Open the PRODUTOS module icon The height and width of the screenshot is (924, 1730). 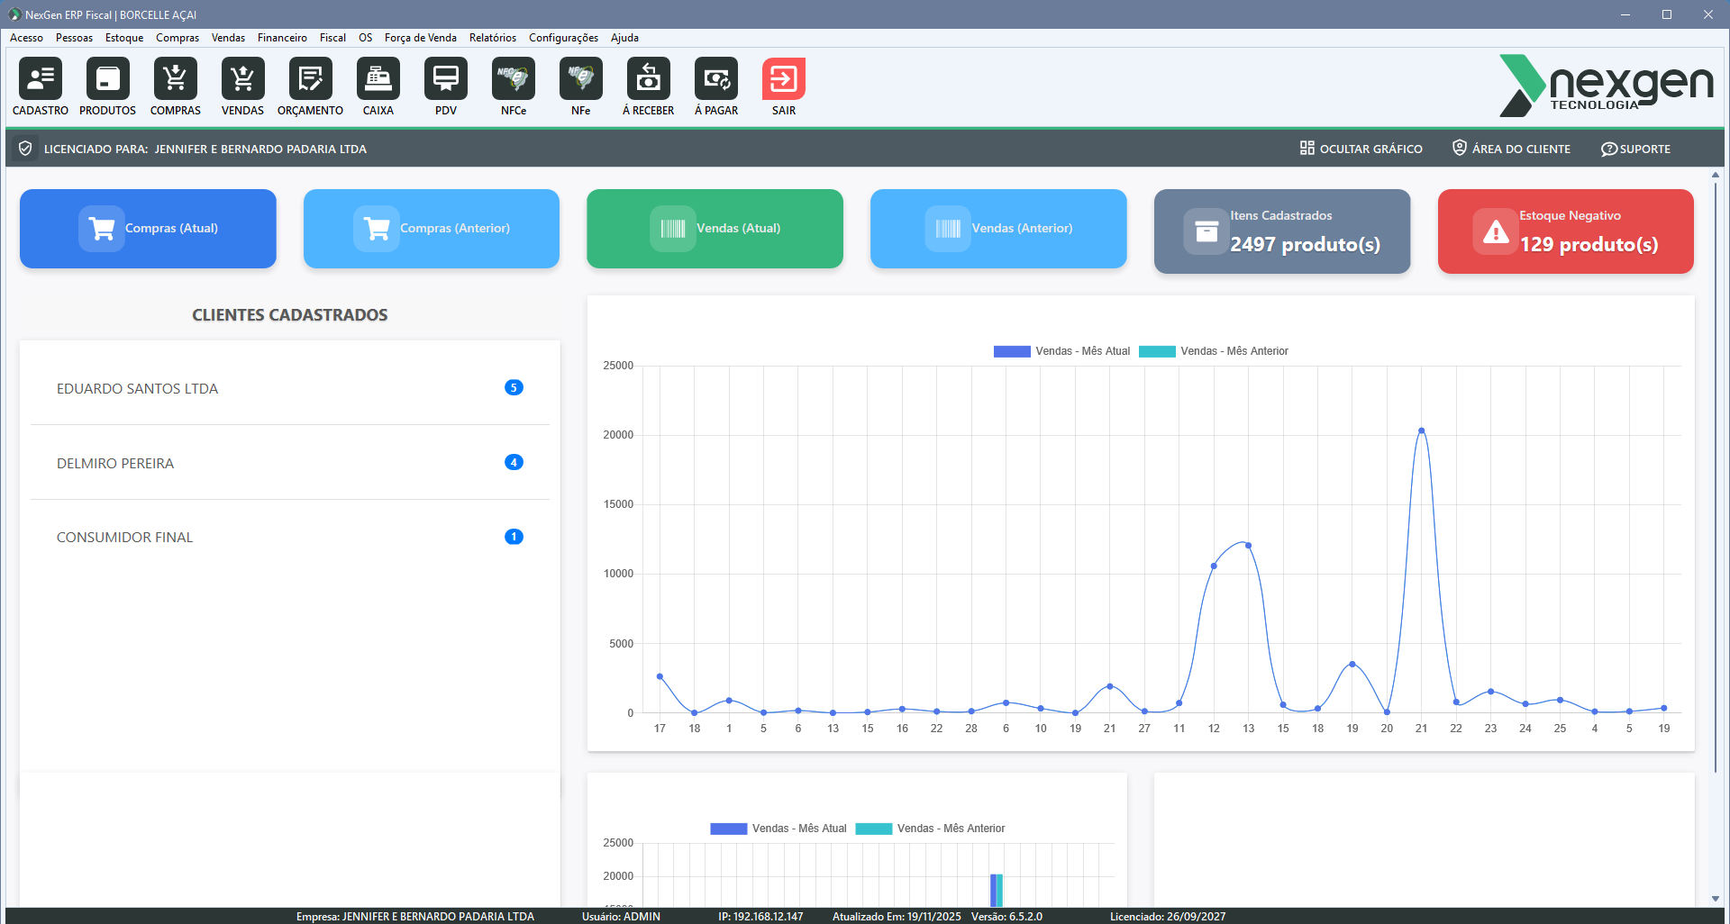tap(108, 79)
